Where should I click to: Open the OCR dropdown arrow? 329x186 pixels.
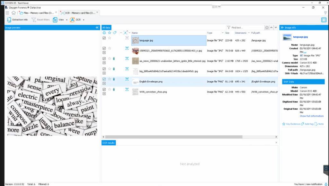[84, 20]
